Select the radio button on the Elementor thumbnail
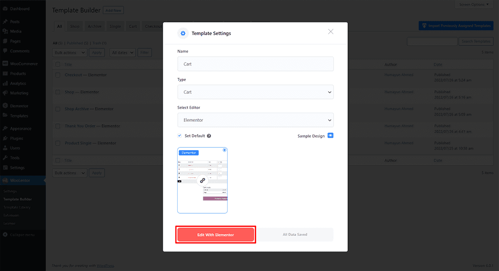 [x=224, y=150]
